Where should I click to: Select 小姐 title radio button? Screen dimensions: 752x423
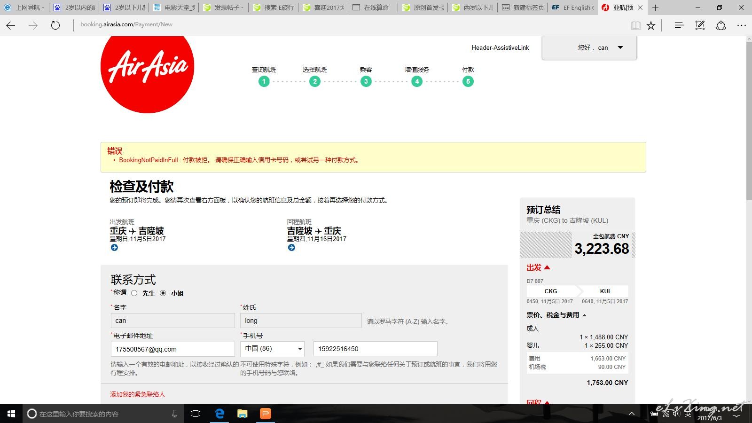163,293
